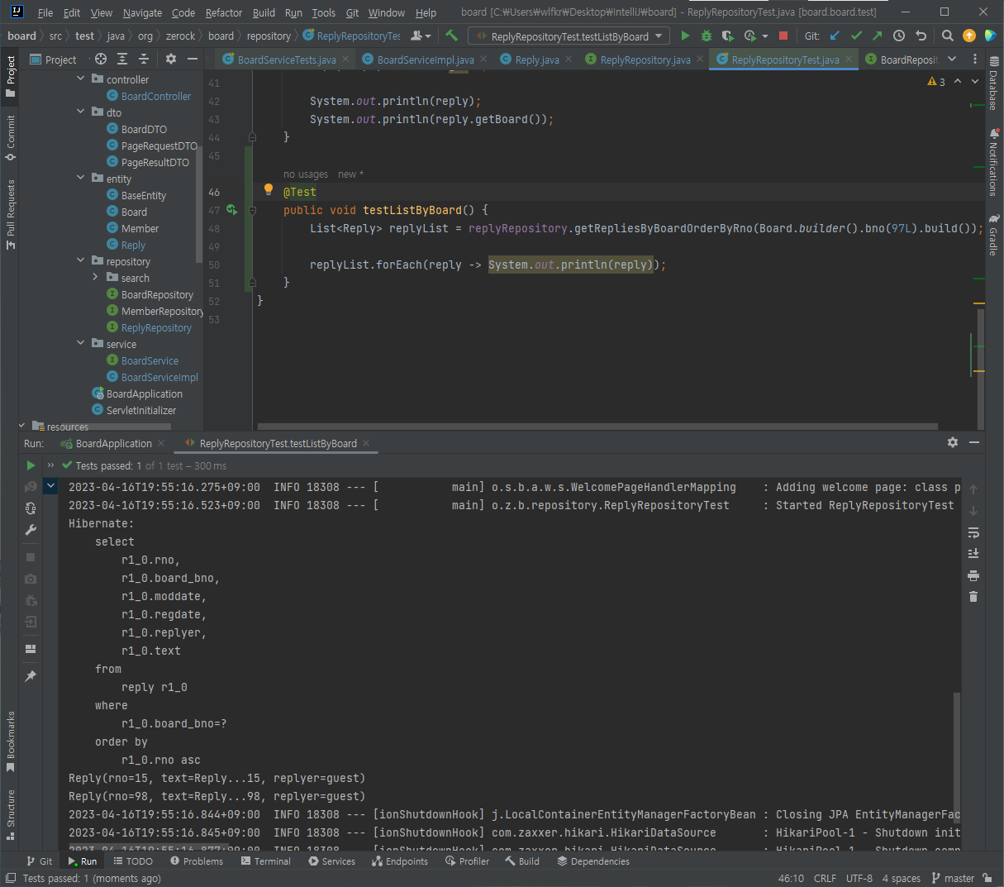Viewport: 1004px width, 887px height.
Task: Collapse the controller folder
Action: pyautogui.click(x=80, y=79)
